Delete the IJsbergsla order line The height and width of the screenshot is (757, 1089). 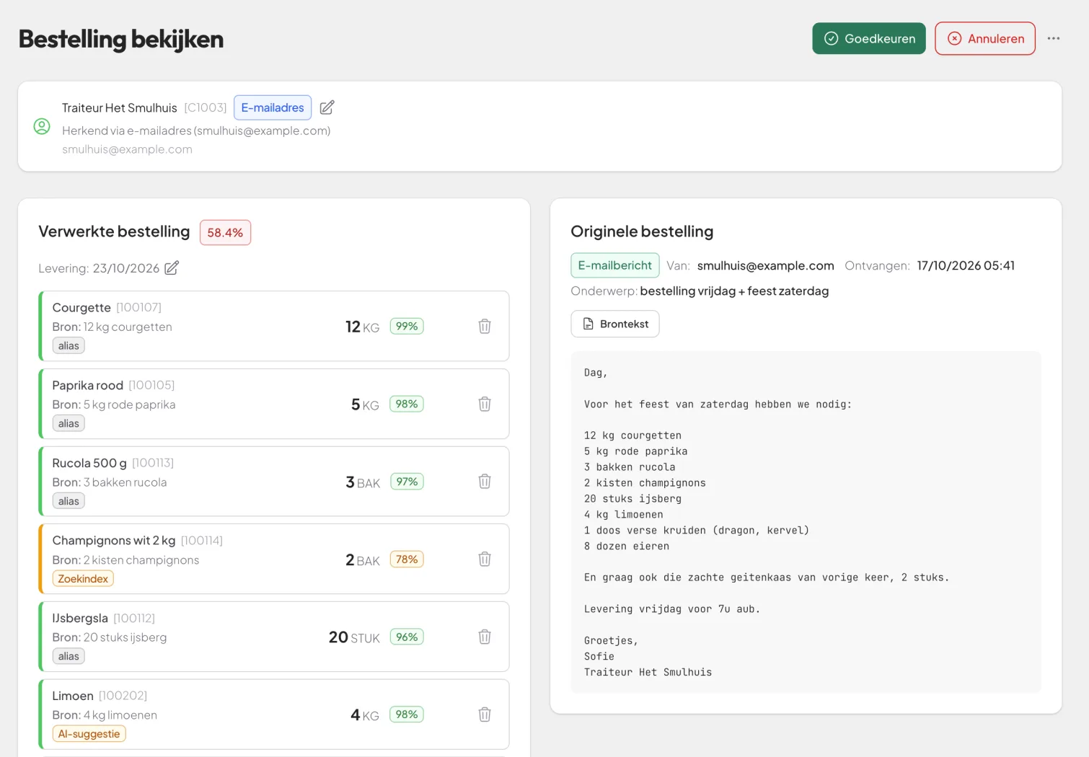tap(485, 637)
